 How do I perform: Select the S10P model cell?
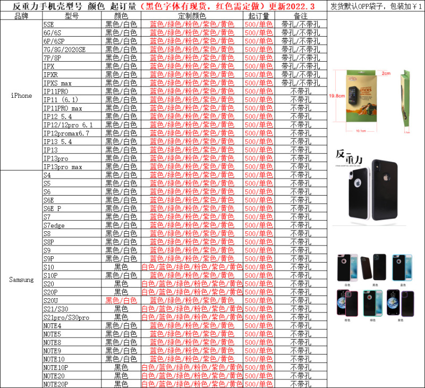(72, 275)
